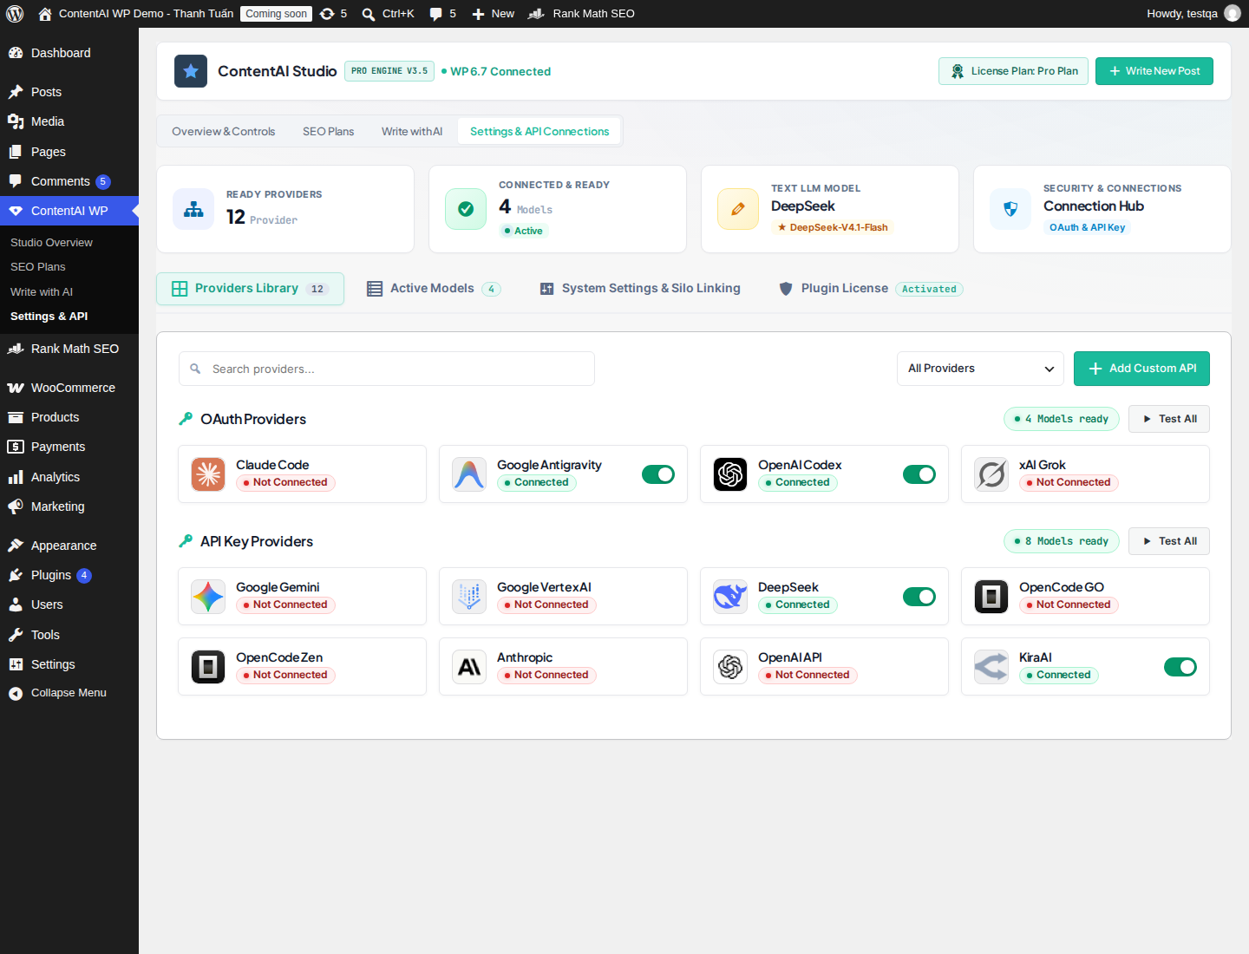Click the Google Vertex AI logo icon
This screenshot has width=1249, height=954.
tap(469, 597)
